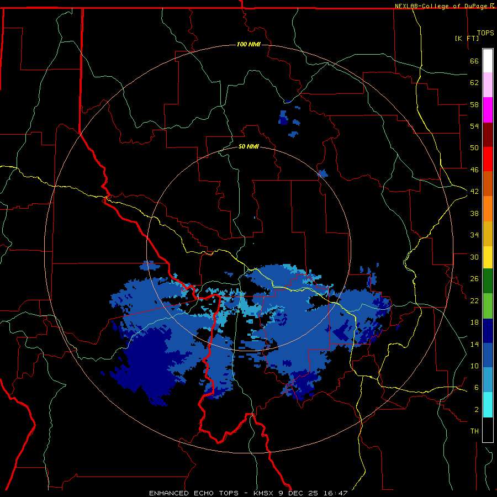Viewport: 497px width, 497px height.
Task: Click the '14' legend value
Action: click(474, 344)
